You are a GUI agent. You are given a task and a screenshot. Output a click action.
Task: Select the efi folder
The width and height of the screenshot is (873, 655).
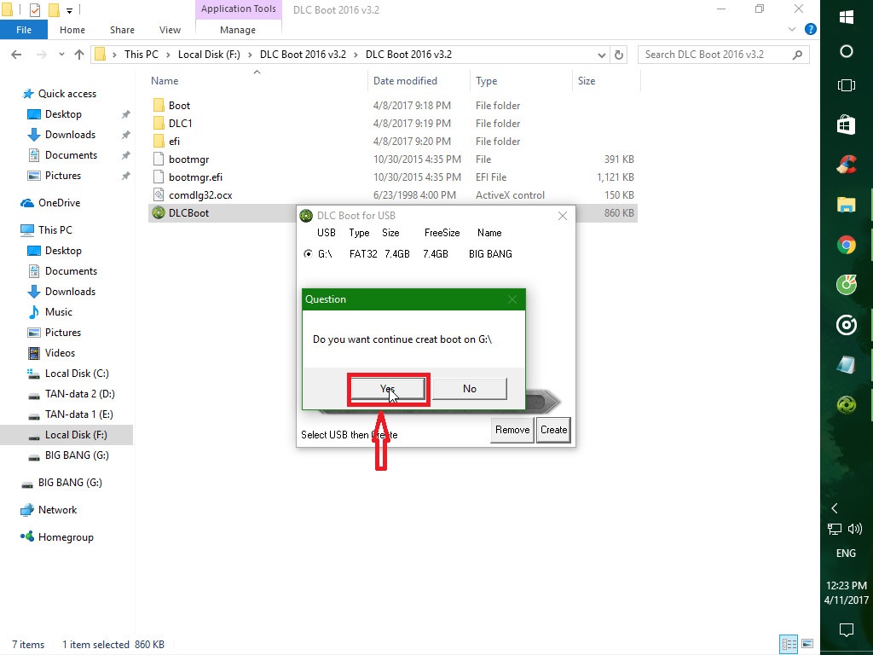click(174, 142)
